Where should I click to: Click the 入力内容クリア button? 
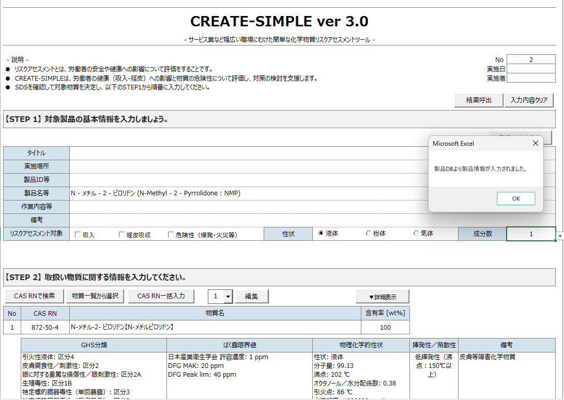coord(528,100)
